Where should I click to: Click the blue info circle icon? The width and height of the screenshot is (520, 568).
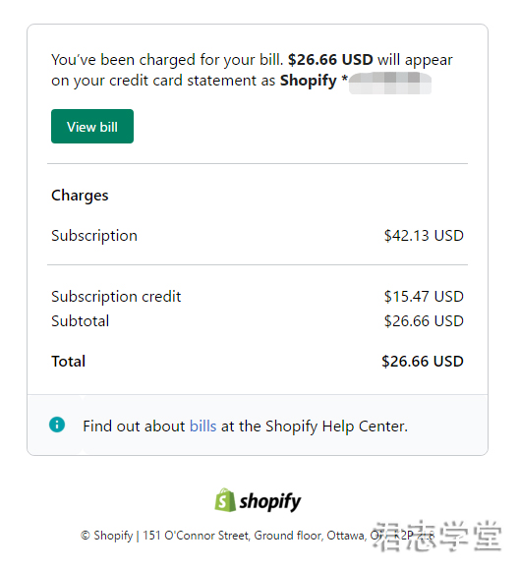[57, 425]
